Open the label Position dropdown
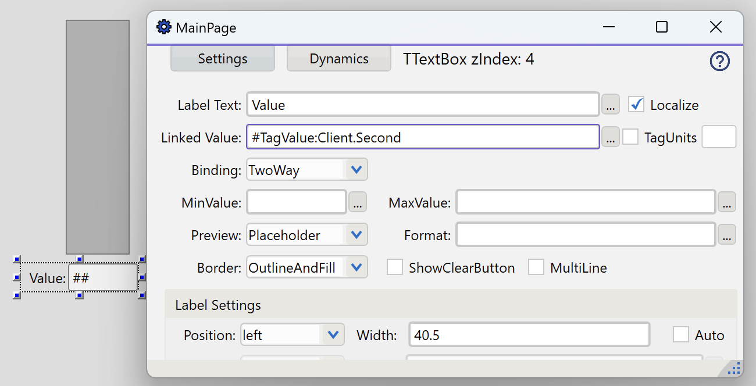The image size is (756, 386). click(x=333, y=335)
